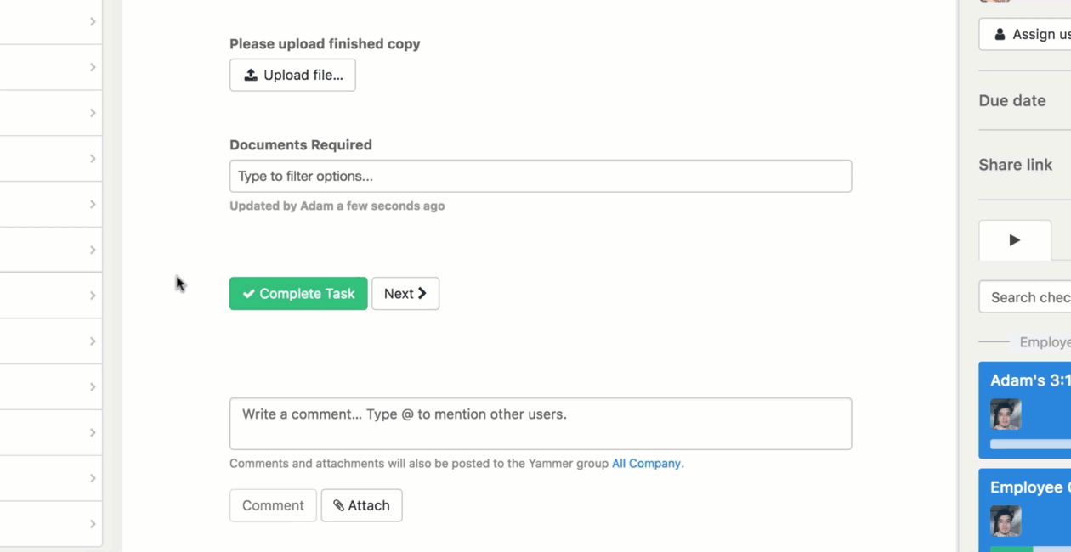
Task: Click progress bar on Adam's card
Action: 1030,444
